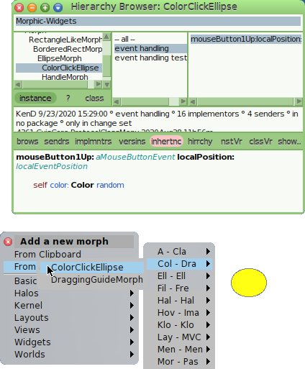The image size is (305, 369).
Task: Click the clssVr button
Action: click(260, 142)
